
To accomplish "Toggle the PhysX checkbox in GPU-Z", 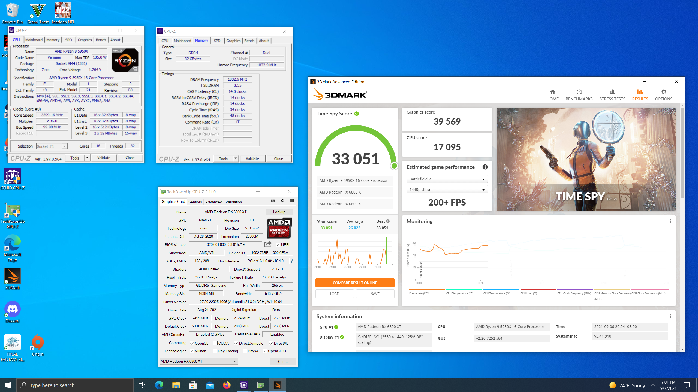I will (x=245, y=351).
